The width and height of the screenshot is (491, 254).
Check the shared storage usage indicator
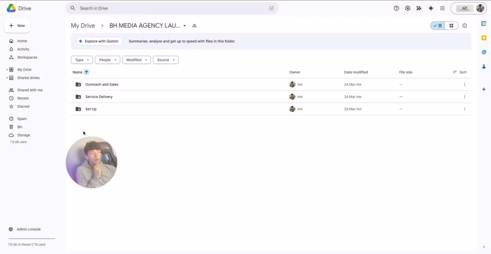coord(26,244)
